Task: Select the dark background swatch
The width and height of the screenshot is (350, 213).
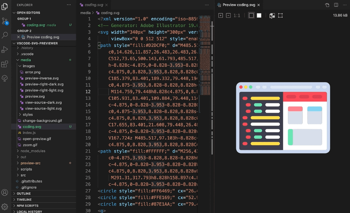Action: (252, 15)
